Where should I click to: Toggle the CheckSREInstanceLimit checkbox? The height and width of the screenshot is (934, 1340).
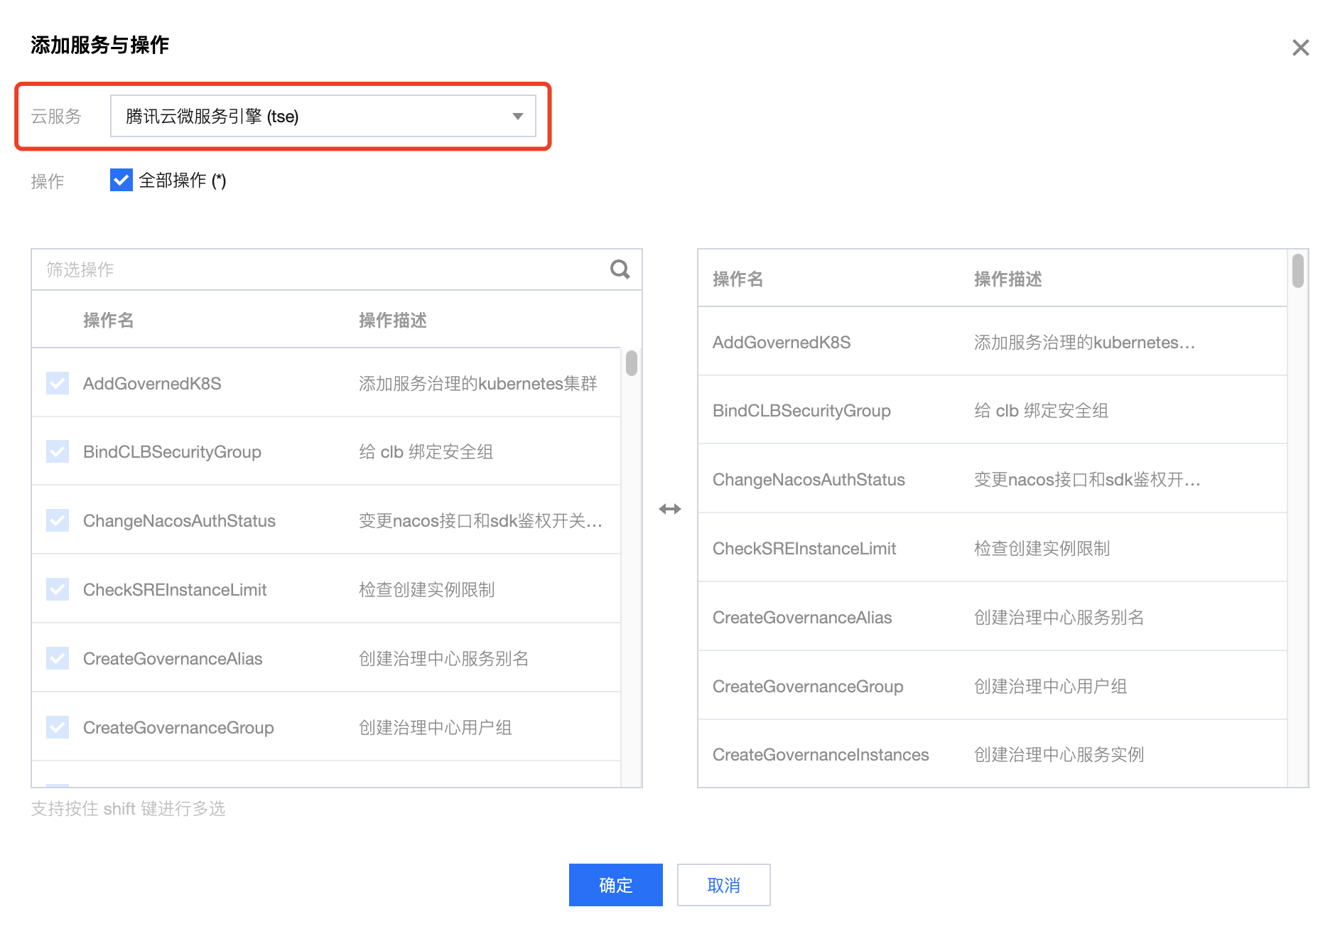tap(58, 589)
